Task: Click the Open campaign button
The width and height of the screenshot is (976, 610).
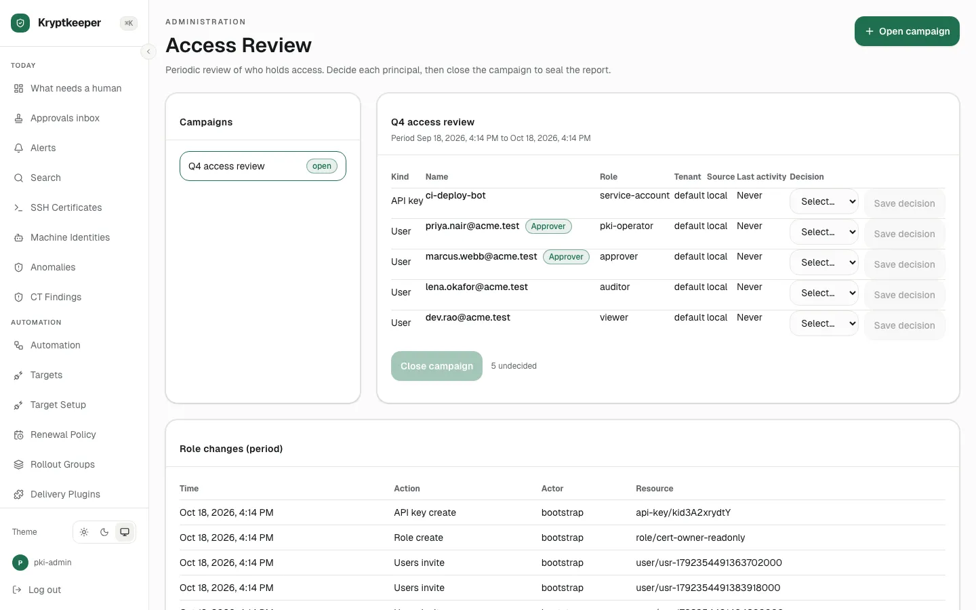Action: tap(907, 31)
